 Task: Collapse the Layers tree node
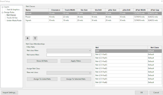point(3,7)
